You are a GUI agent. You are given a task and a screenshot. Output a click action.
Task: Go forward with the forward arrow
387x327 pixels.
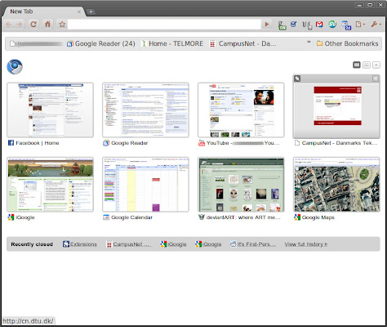(x=20, y=25)
